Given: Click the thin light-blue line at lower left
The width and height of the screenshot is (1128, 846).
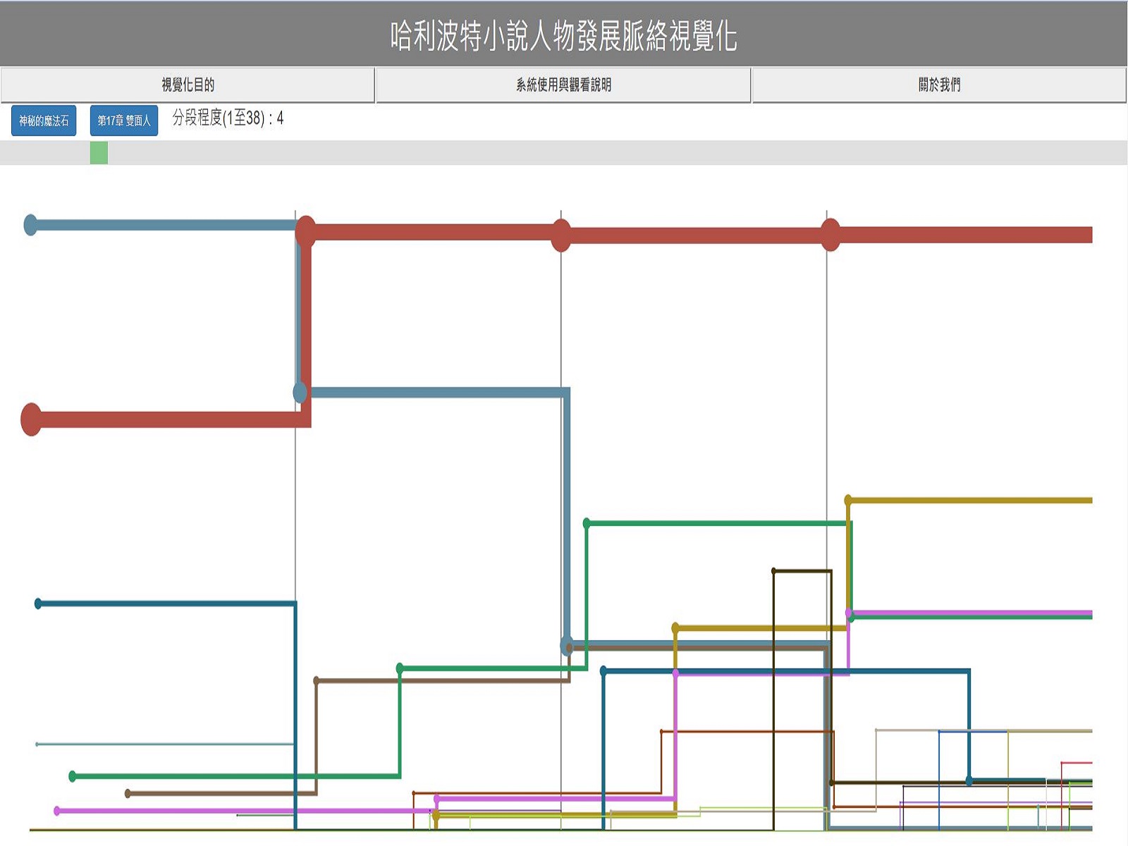Looking at the screenshot, I should tap(166, 744).
